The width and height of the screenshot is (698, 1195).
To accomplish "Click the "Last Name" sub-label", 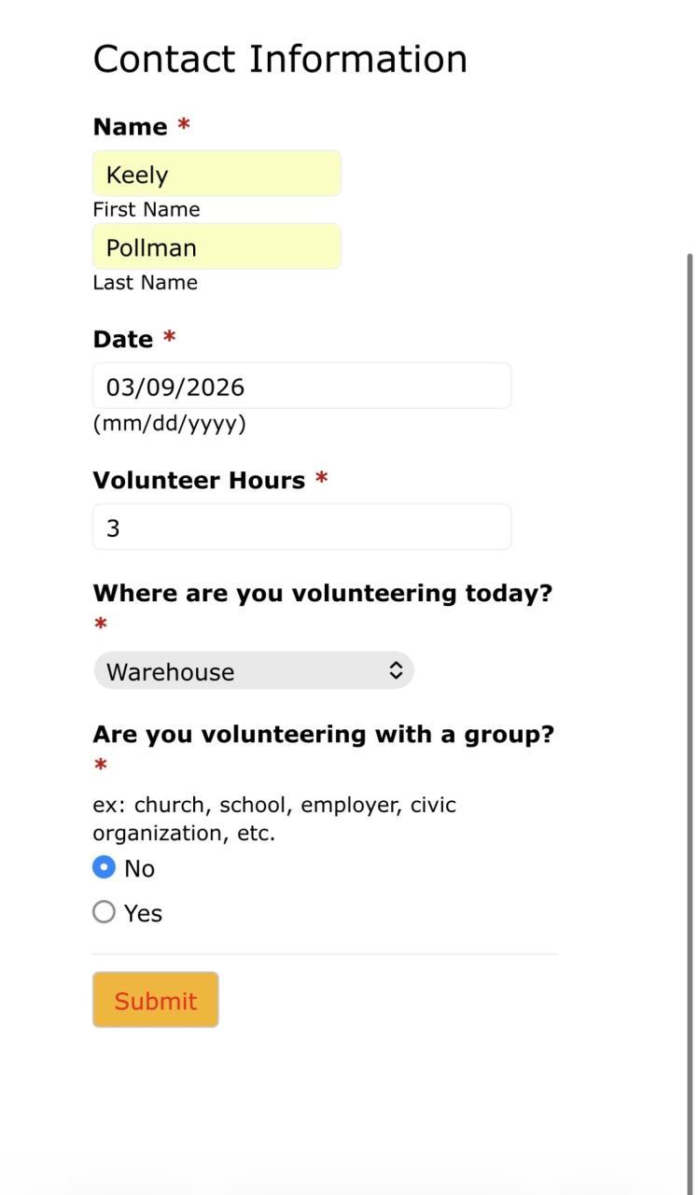I will tap(146, 283).
